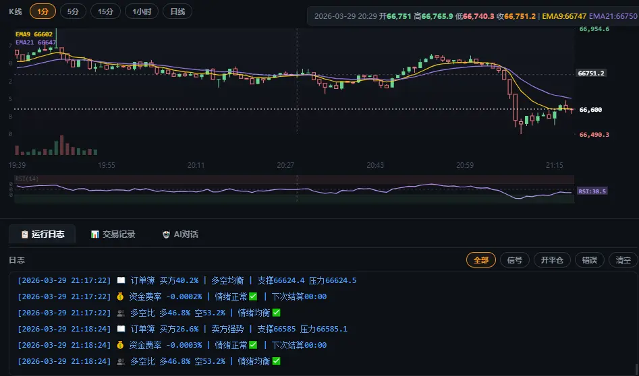Viewport: 639px width, 376px height.
Task: Click 买方40.2% in the order book log
Action: coord(179,280)
